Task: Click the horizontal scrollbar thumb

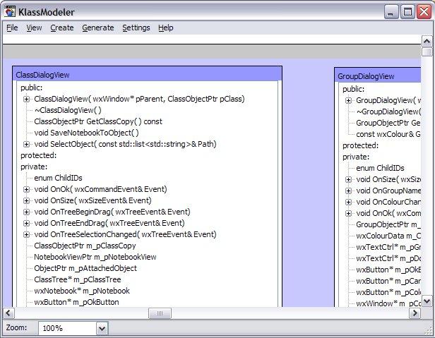Action: click(x=160, y=313)
